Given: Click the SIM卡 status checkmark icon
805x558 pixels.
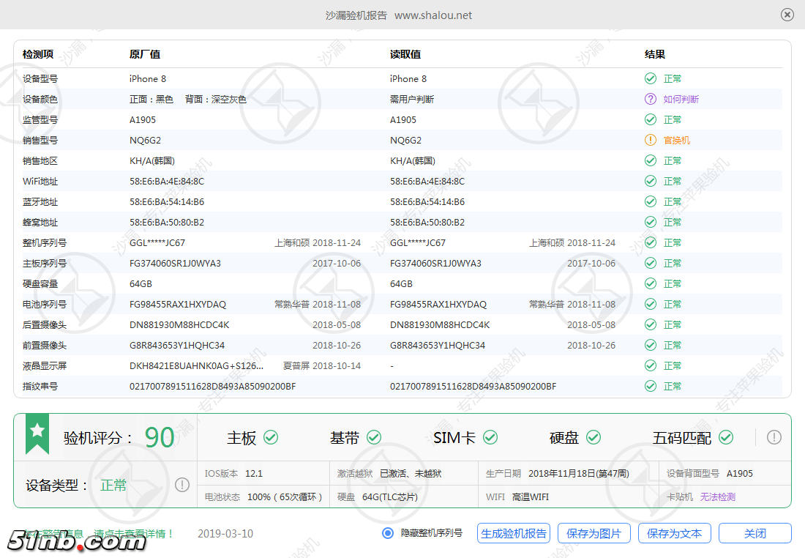Looking at the screenshot, I should (490, 437).
